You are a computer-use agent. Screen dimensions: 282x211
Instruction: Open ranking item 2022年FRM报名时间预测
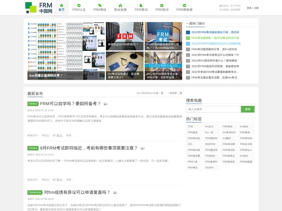pyautogui.click(x=215, y=66)
